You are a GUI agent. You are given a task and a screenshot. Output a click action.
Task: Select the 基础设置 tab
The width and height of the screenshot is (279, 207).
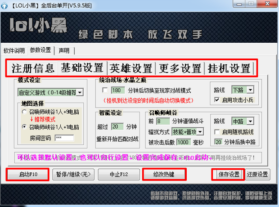point(82,68)
